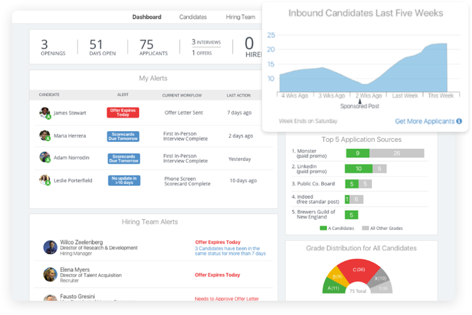Click the No update in >10 days badge
Viewport: 472px width, 315px height.
coord(124,181)
